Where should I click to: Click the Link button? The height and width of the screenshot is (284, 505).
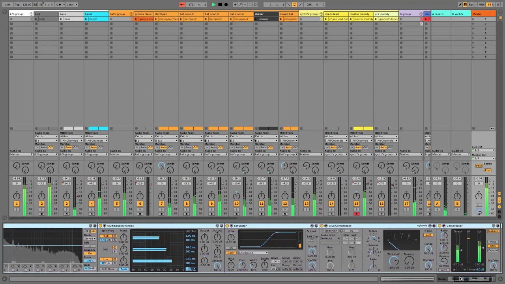8,5
